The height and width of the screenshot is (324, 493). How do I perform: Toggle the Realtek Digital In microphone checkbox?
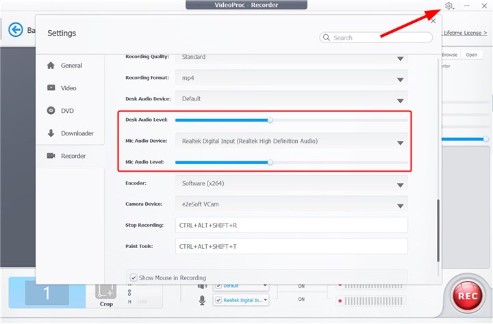218,300
